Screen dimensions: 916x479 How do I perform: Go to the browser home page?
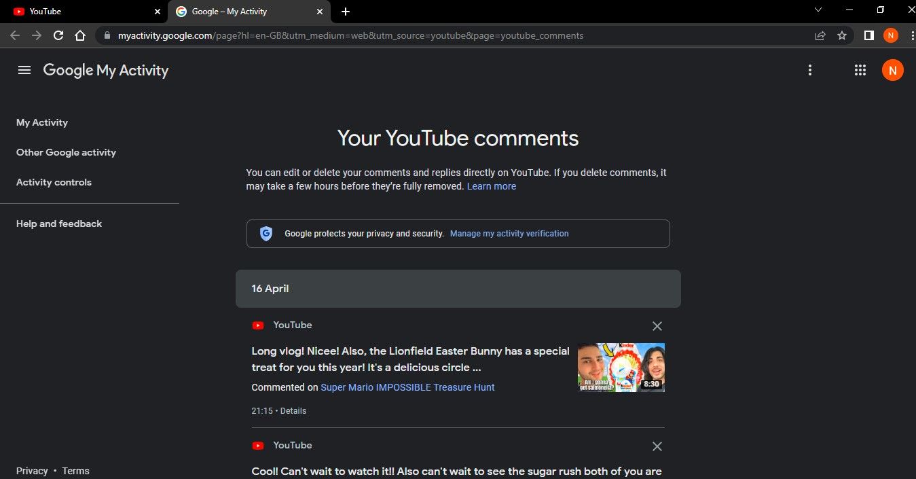tap(80, 35)
